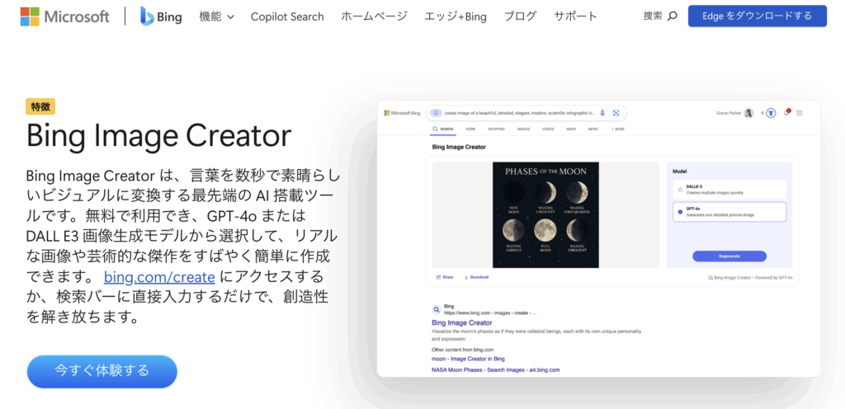Click the preview search box with the prompt
845x409 pixels.
pos(526,113)
